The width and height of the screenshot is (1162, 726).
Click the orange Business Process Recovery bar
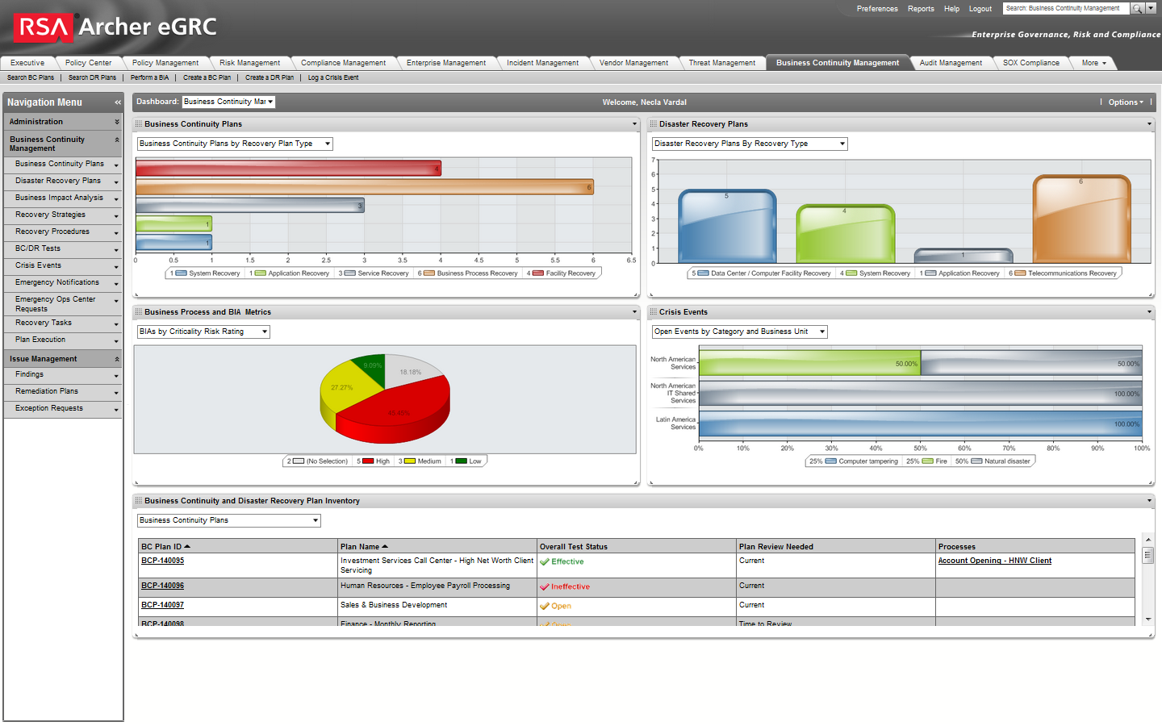point(365,187)
